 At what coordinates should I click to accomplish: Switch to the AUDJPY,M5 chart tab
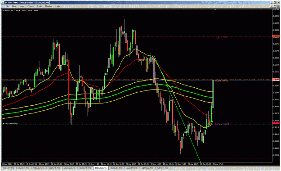[132, 168]
